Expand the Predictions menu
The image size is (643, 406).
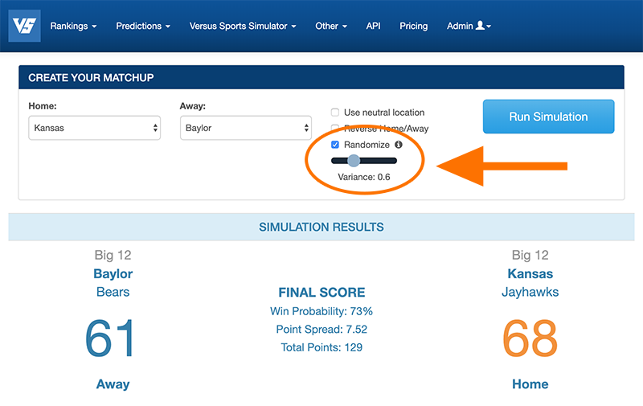pyautogui.click(x=143, y=26)
